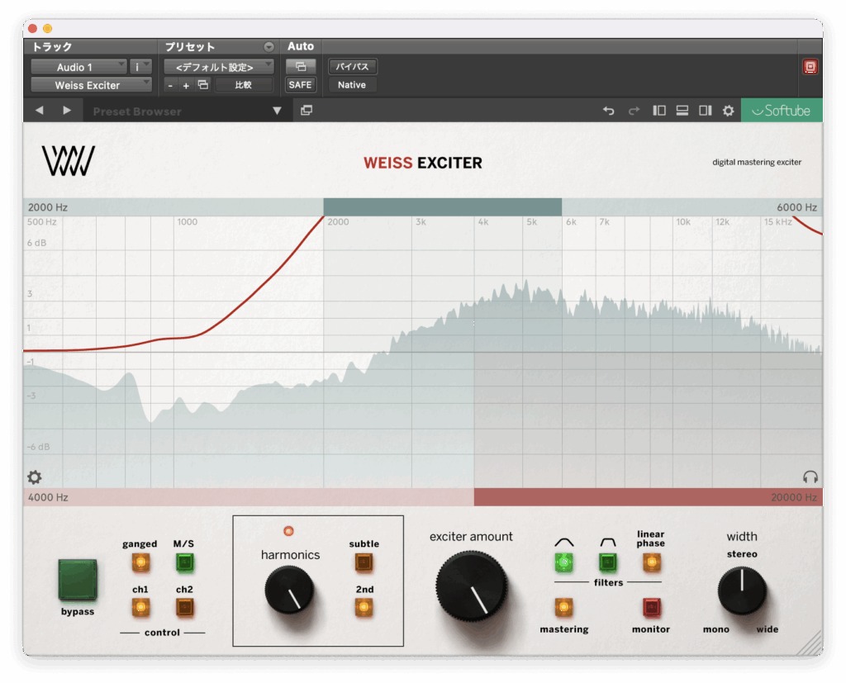846x683 pixels.
Task: Toggle the red monitor button
Action: click(651, 608)
